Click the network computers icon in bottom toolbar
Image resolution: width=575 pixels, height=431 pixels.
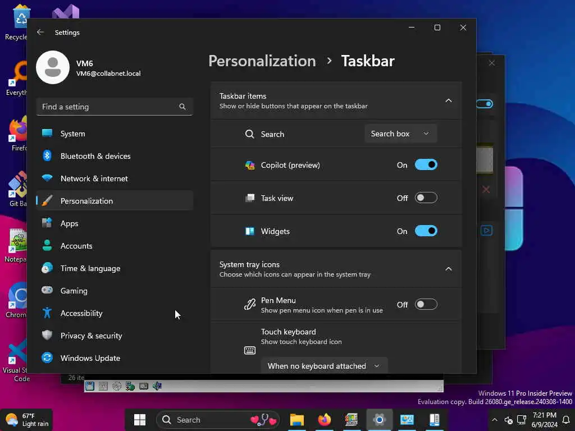coord(130,386)
